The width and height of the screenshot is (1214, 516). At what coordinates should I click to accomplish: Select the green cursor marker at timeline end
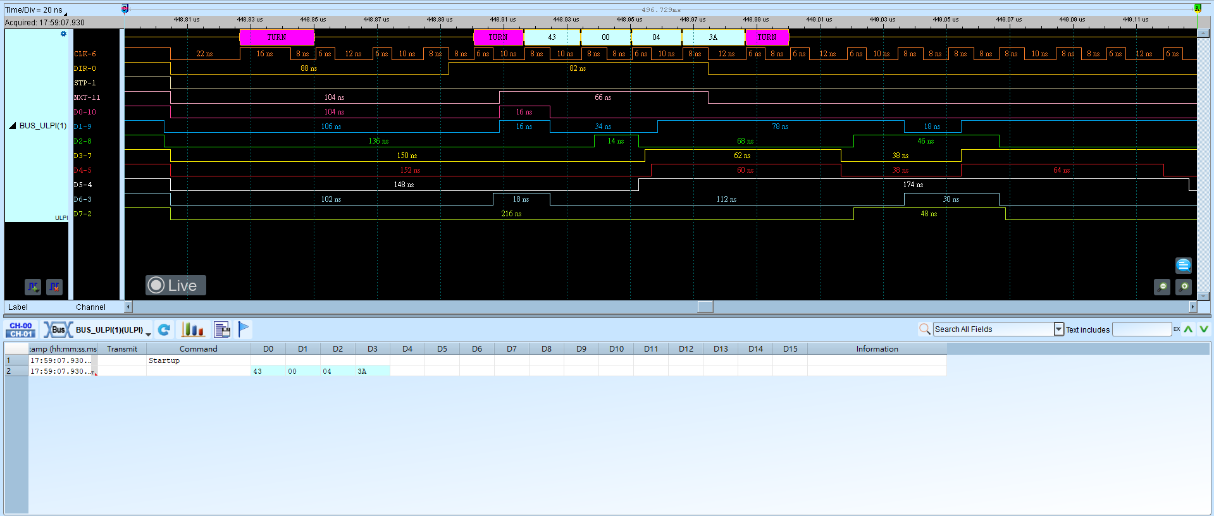click(x=1198, y=8)
